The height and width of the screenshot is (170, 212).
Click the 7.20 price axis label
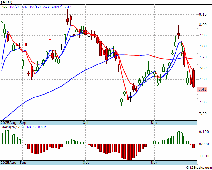pyautogui.click(x=203, y=114)
